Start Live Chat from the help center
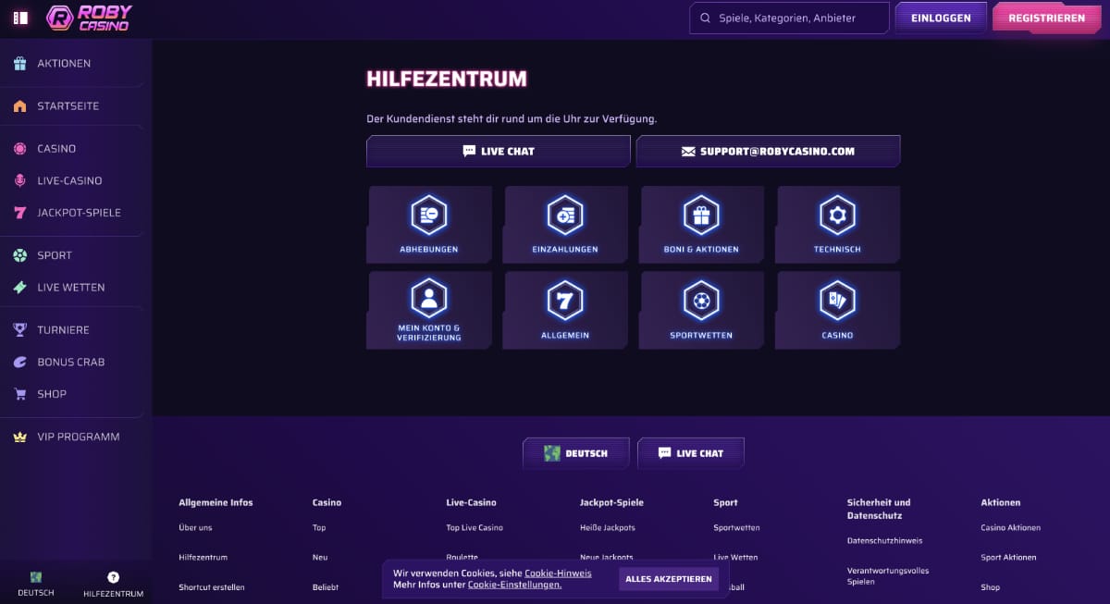Image resolution: width=1110 pixels, height=604 pixels. 499,151
